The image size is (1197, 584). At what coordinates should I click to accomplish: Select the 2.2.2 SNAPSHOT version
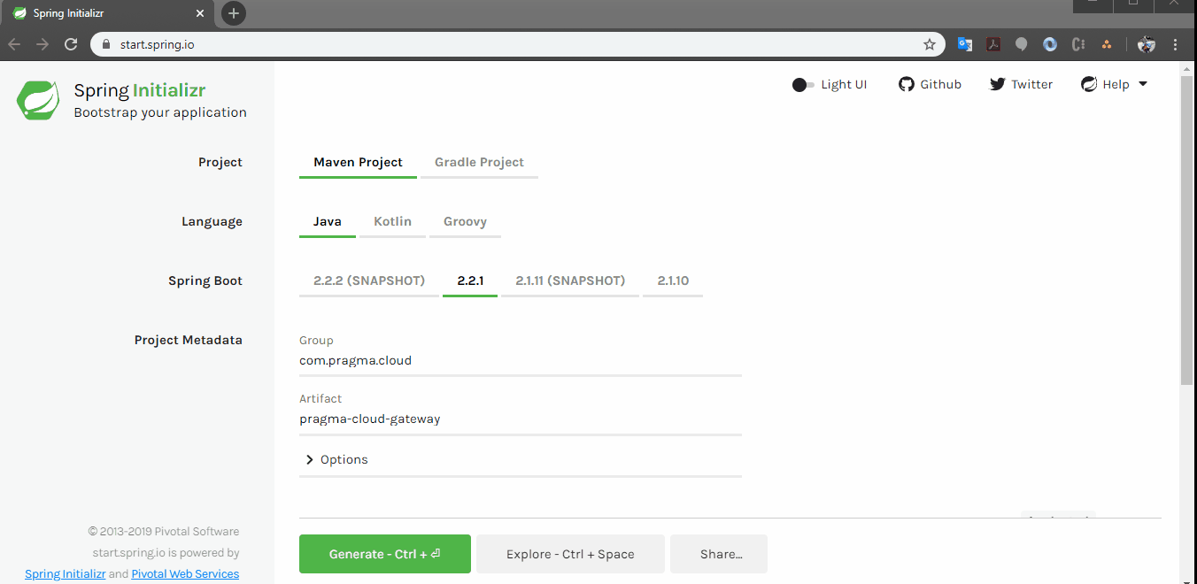point(369,280)
